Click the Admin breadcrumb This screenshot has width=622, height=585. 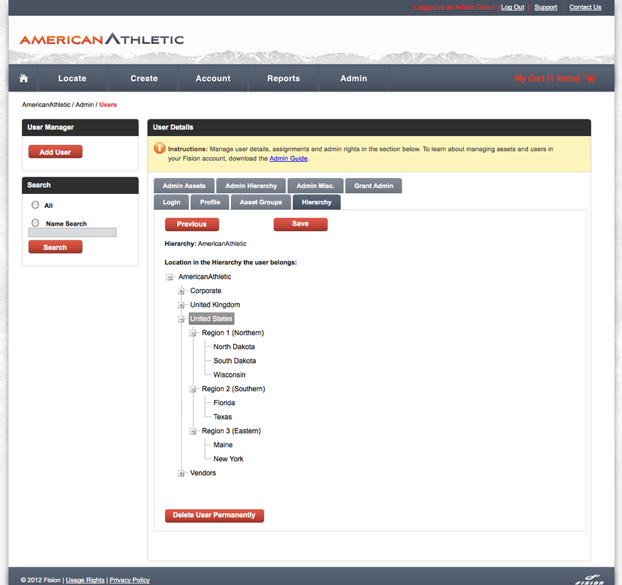(85, 105)
